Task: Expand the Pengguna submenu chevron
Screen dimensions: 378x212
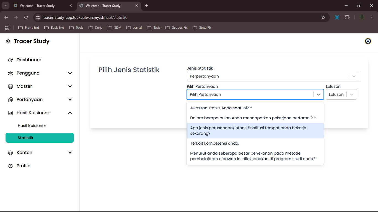Action: point(70,73)
